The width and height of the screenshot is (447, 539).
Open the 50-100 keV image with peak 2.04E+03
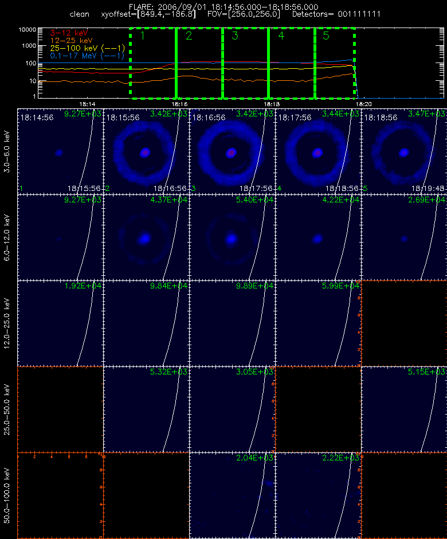[232, 495]
